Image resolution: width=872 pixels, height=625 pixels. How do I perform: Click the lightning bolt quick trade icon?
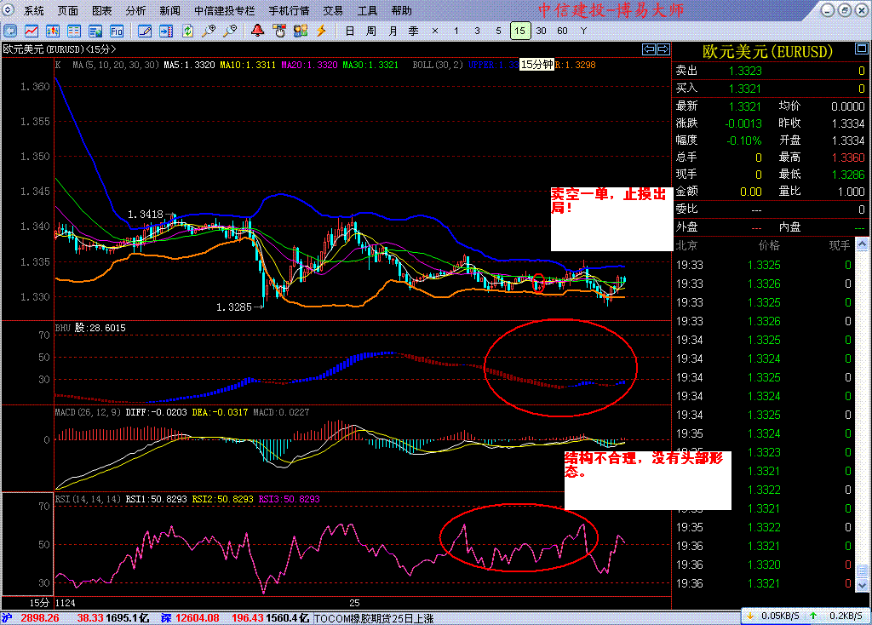click(x=321, y=31)
